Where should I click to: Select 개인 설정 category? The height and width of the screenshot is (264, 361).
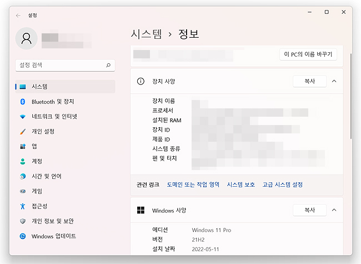pyautogui.click(x=65, y=132)
